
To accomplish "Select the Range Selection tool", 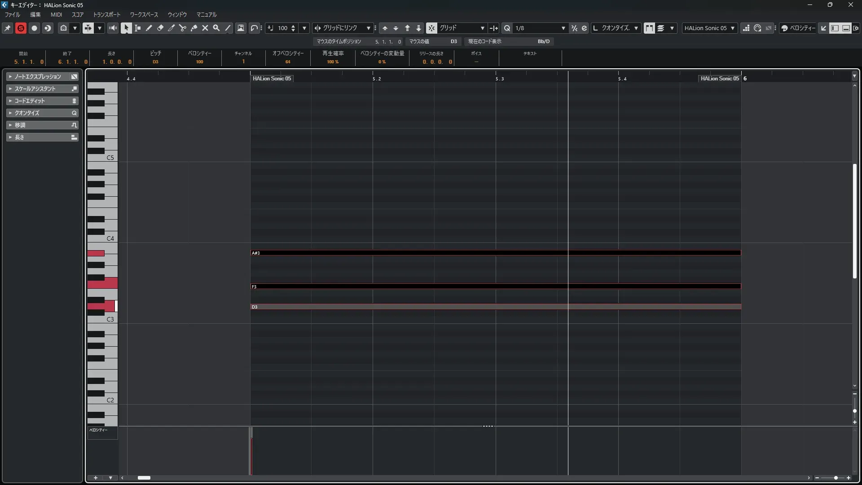I will pos(137,28).
